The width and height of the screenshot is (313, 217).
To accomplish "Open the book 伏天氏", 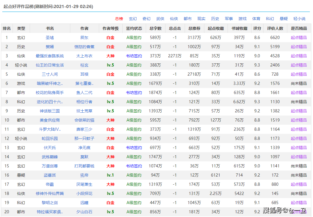I will (50, 148).
